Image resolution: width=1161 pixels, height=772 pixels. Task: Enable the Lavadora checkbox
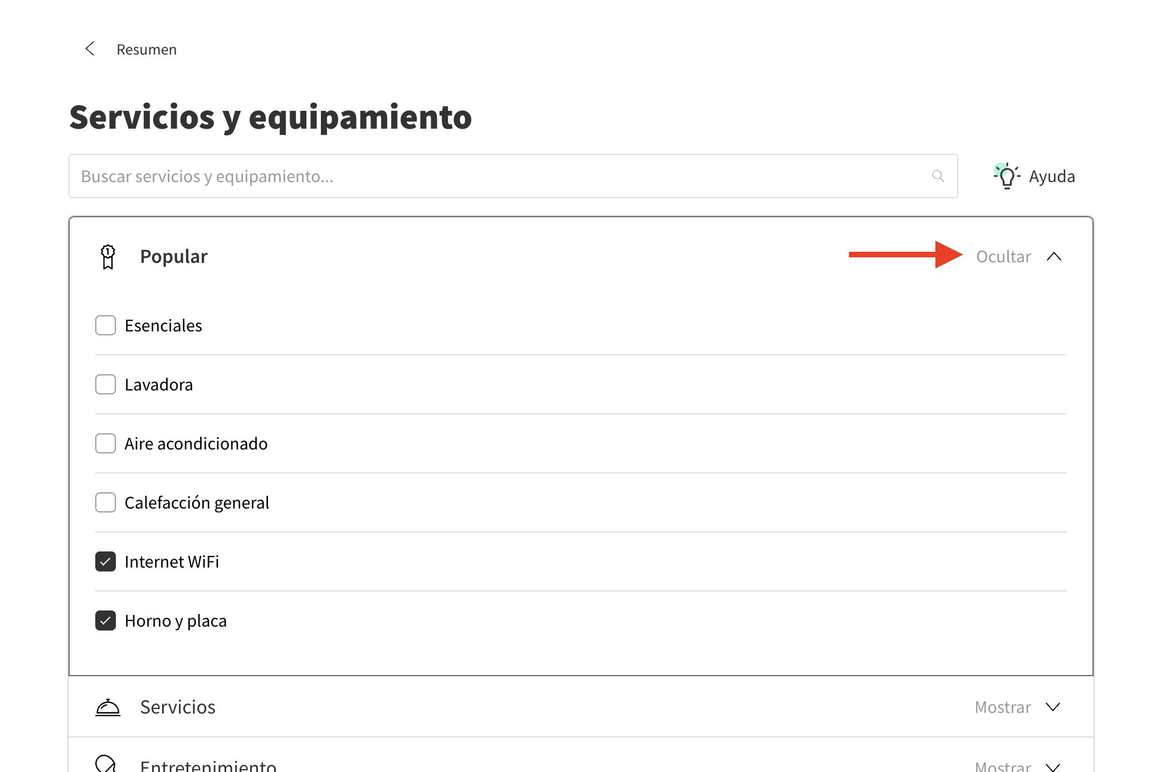[x=105, y=385]
